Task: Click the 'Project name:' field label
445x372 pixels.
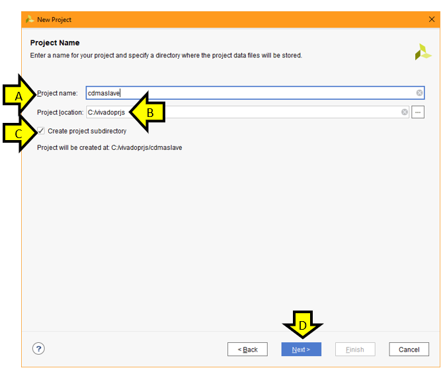Action: [58, 93]
